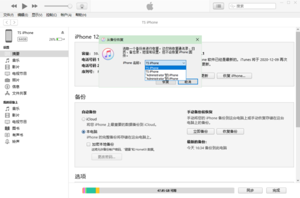Click the fast-forward playback icon
300x198 pixels.
(x=34, y=6)
